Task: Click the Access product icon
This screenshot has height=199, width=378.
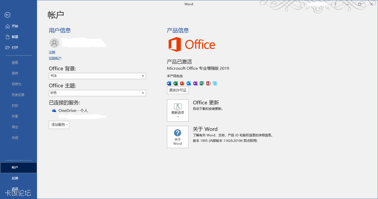Action: pyautogui.click(x=208, y=83)
